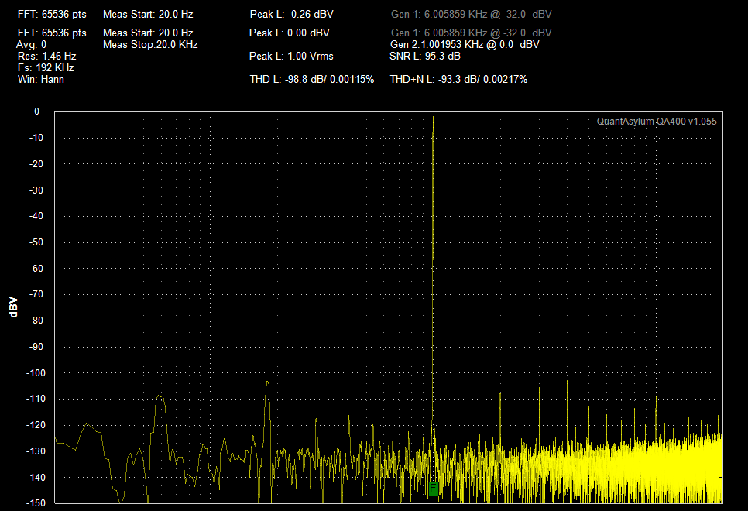This screenshot has width=748, height=511.
Task: Click the 'Peak L: -0.26 dBV' readout
Action: [x=291, y=14]
